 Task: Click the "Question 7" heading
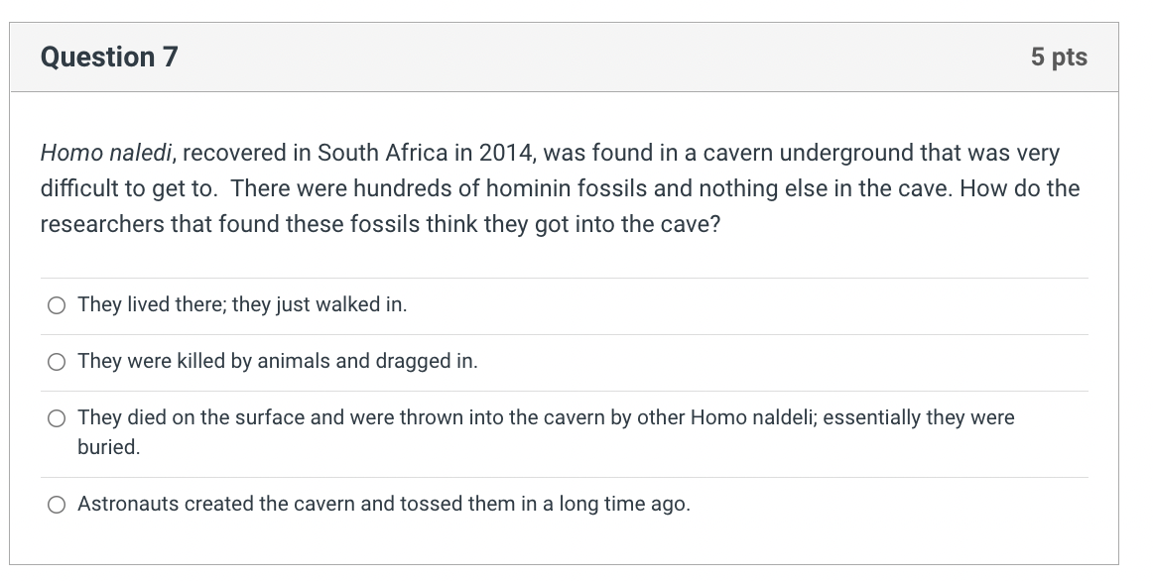[109, 58]
